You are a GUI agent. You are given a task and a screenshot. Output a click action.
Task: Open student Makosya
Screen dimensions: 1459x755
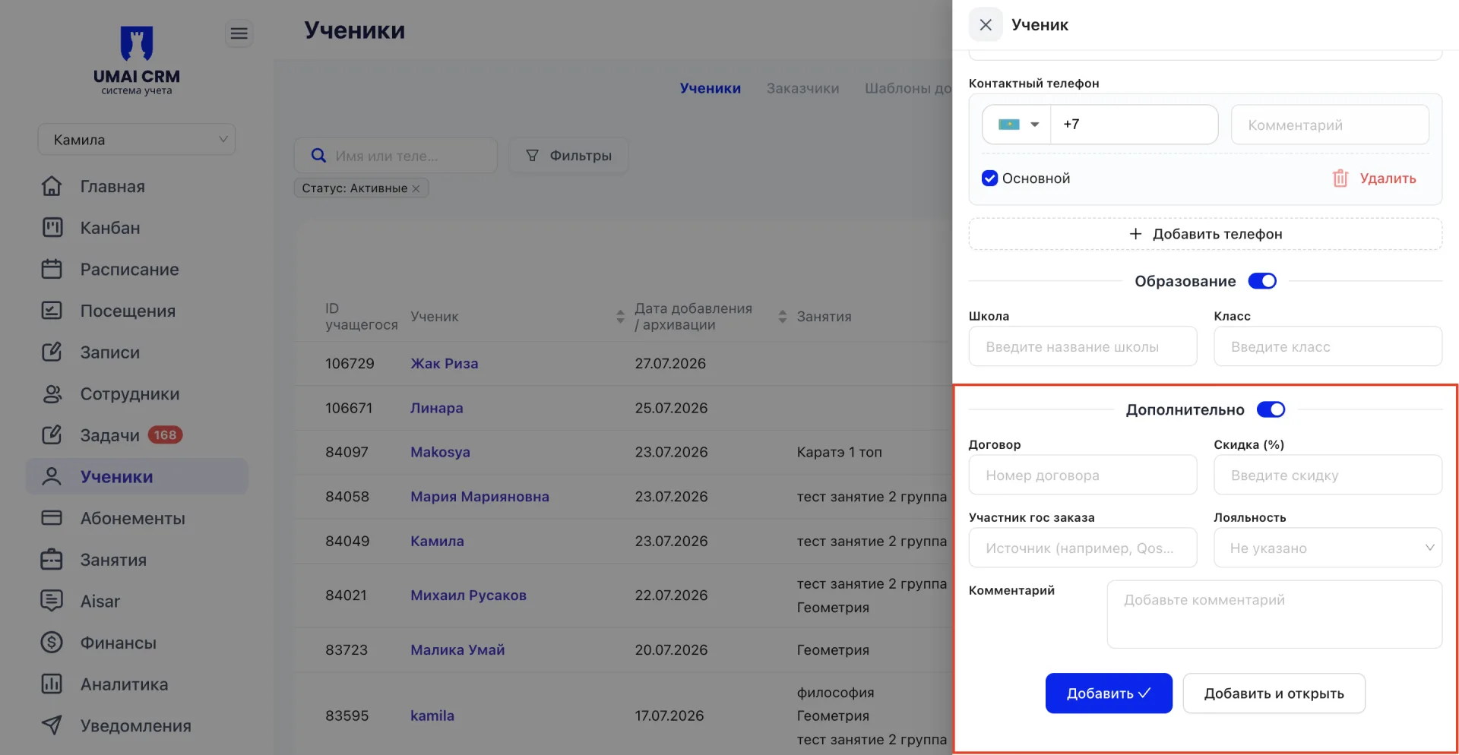[x=440, y=452]
